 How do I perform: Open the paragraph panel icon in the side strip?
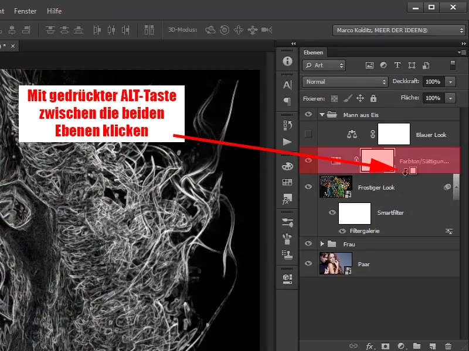coord(287,101)
